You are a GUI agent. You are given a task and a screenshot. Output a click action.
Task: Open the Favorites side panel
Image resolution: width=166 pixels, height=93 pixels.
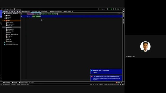point(1,77)
